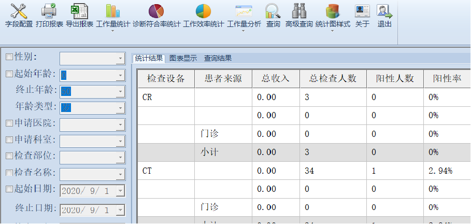Open the 性别 dropdown list
Viewport: 471px width, 224px height.
point(120,59)
